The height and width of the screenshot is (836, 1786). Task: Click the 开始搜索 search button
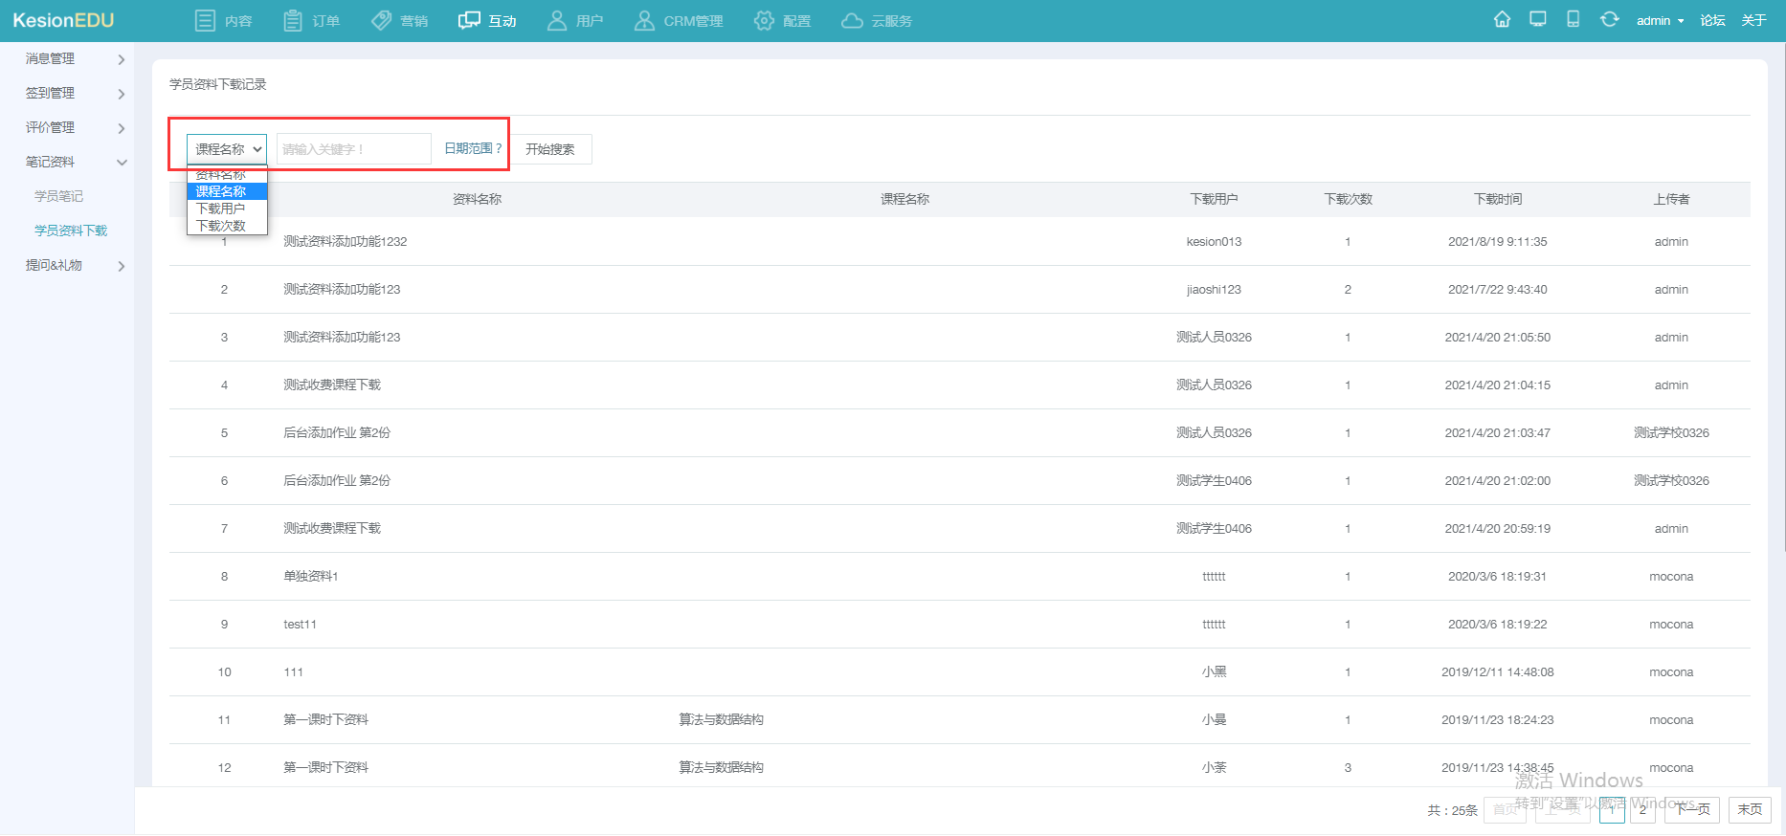coord(550,149)
